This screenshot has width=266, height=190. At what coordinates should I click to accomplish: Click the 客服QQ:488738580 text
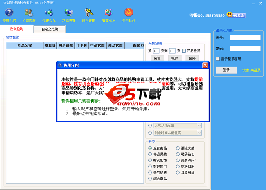207,15
